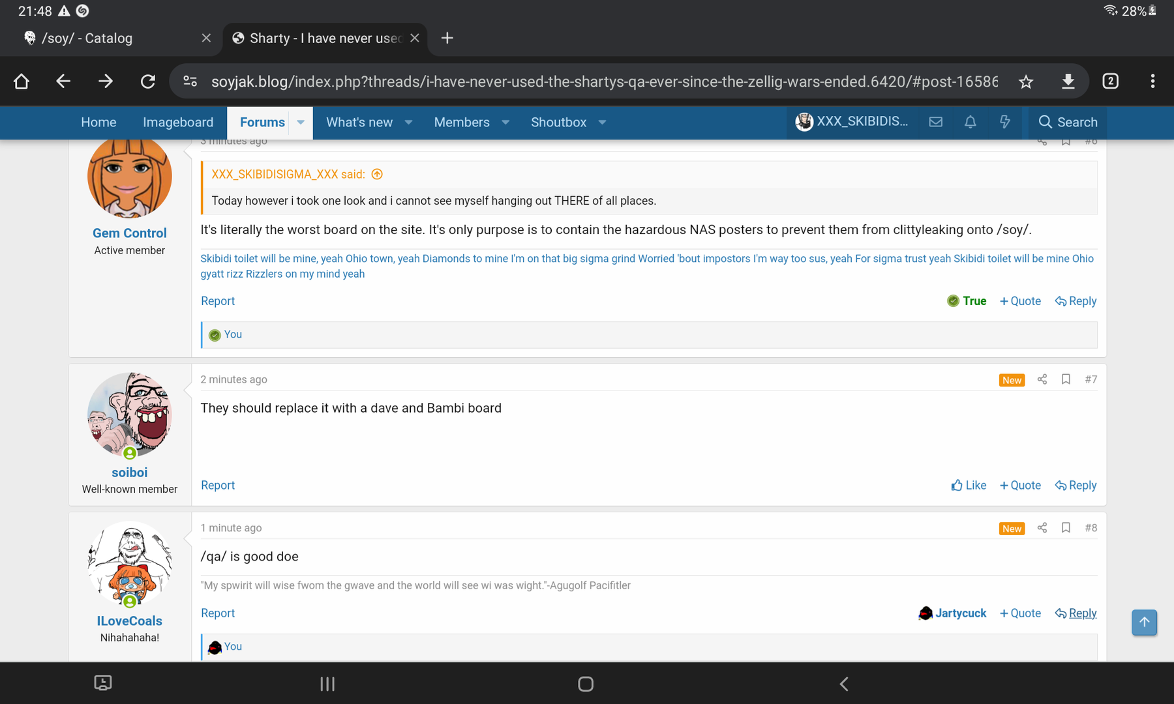The width and height of the screenshot is (1174, 704).
Task: Open XXX_SKIBIDIS account menu
Action: tap(852, 122)
